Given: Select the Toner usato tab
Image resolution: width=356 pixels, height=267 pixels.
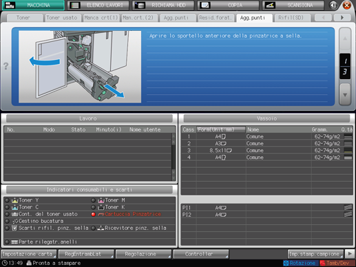Looking at the screenshot, I should click(x=62, y=18).
